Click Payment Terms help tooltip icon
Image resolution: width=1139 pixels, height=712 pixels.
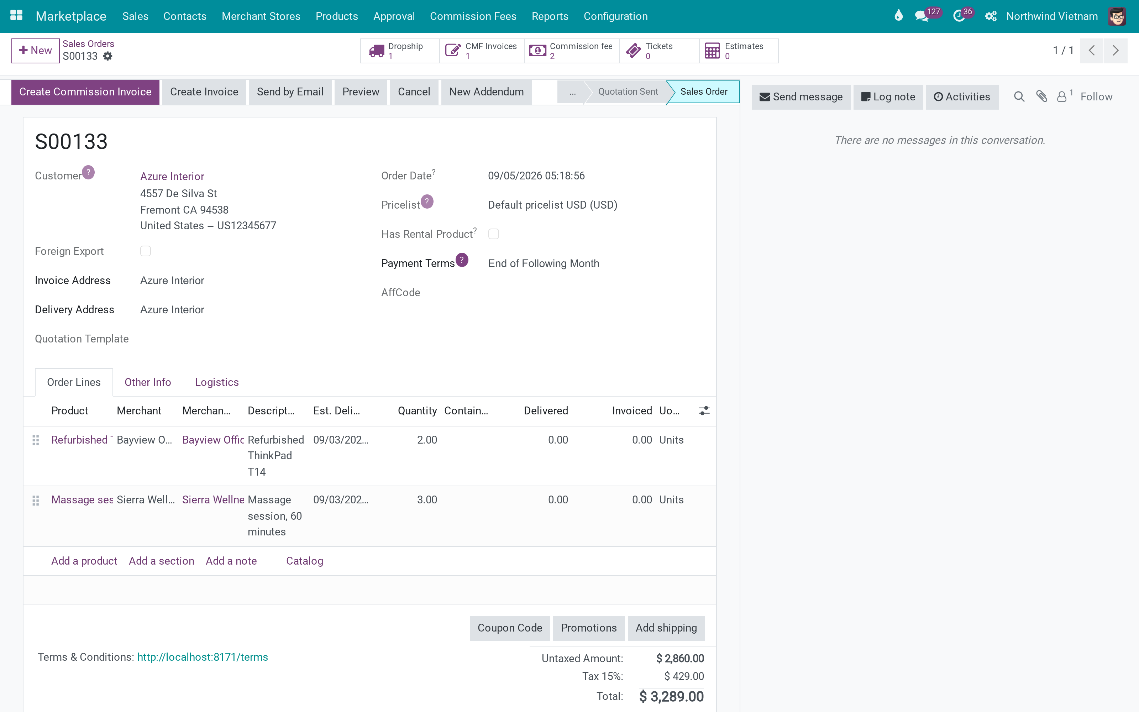click(462, 260)
